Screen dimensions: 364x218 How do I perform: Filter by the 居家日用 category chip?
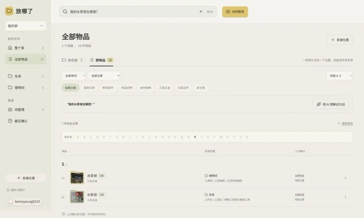(x=89, y=88)
